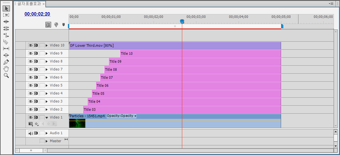Toggle sync lock on Audio 1

point(36,133)
